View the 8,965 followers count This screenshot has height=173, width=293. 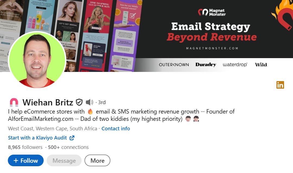(25, 147)
